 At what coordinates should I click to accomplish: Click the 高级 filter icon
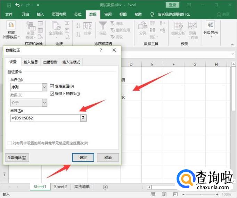click(x=113, y=37)
